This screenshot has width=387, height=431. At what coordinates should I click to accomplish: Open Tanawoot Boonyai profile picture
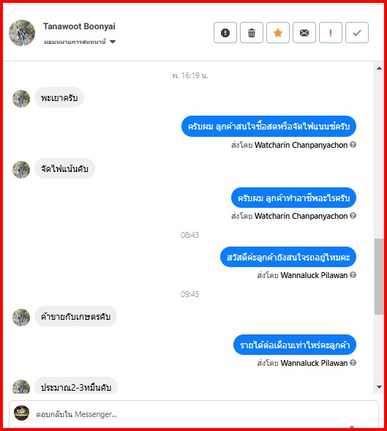[22, 33]
